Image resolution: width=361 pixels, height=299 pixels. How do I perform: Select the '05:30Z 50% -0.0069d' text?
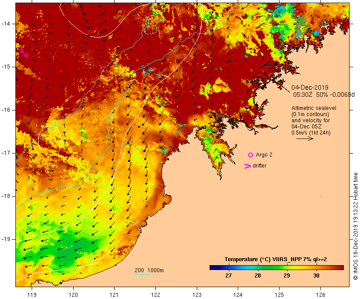tap(324, 95)
